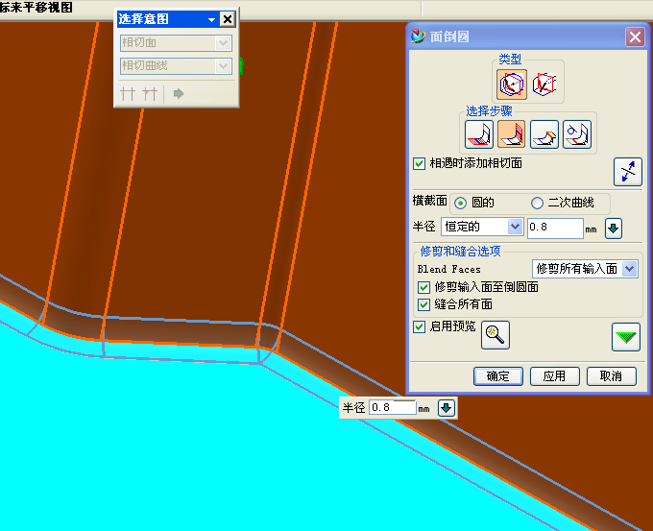Click the 应用 button
Viewport: 653px width, 531px height.
(x=555, y=376)
